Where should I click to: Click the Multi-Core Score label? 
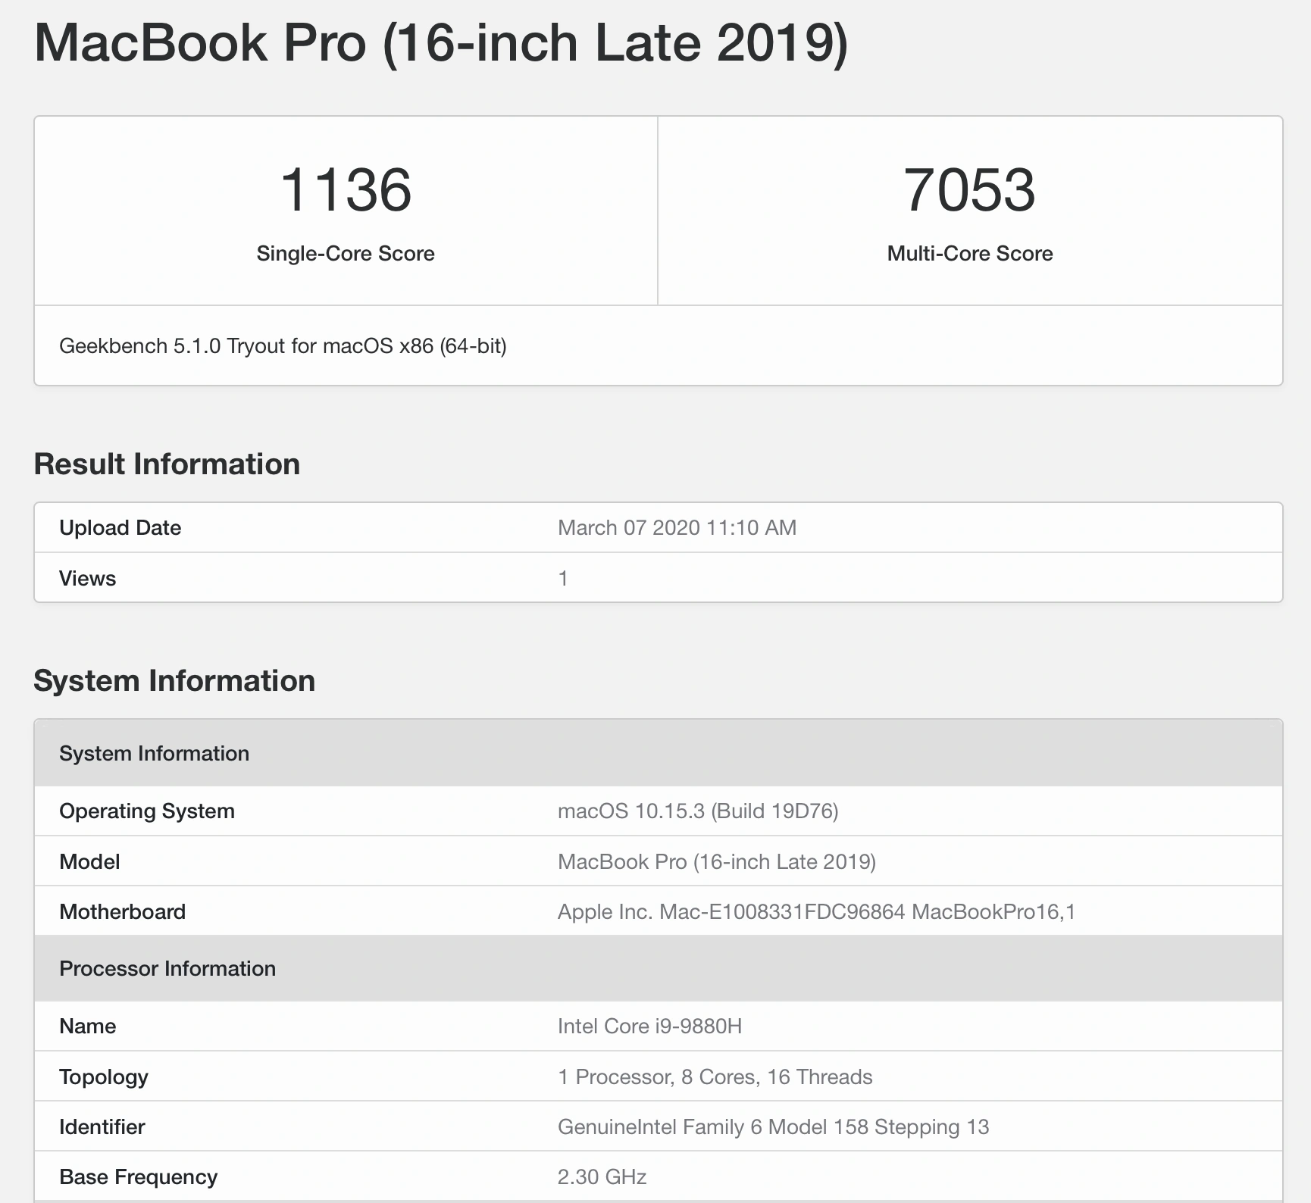coord(970,253)
